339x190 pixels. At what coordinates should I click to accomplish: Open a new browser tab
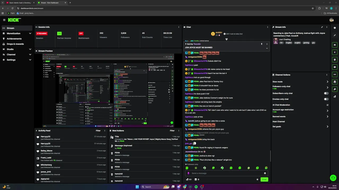click(70, 3)
